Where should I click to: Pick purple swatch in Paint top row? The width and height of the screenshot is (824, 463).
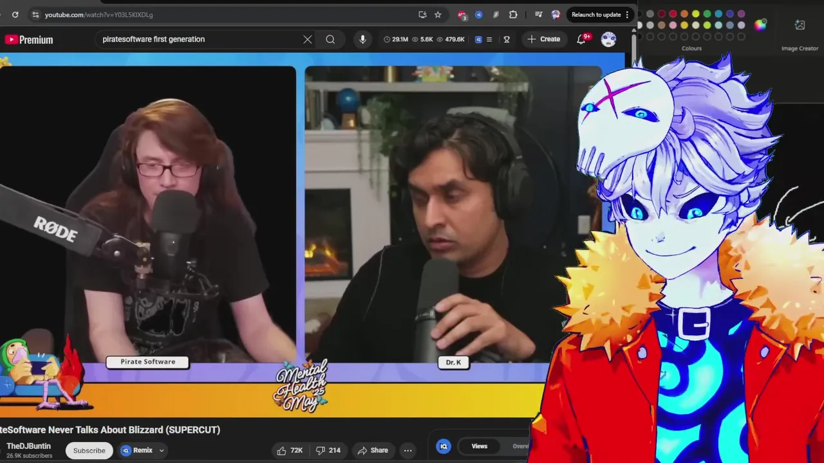point(741,14)
